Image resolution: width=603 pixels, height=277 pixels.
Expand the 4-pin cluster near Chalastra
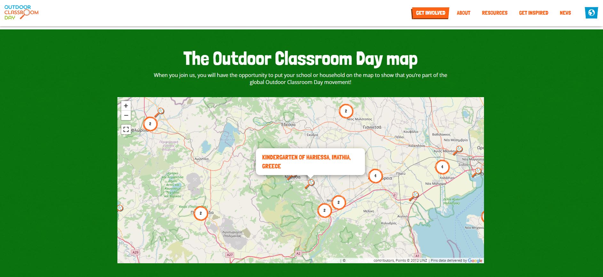(442, 167)
